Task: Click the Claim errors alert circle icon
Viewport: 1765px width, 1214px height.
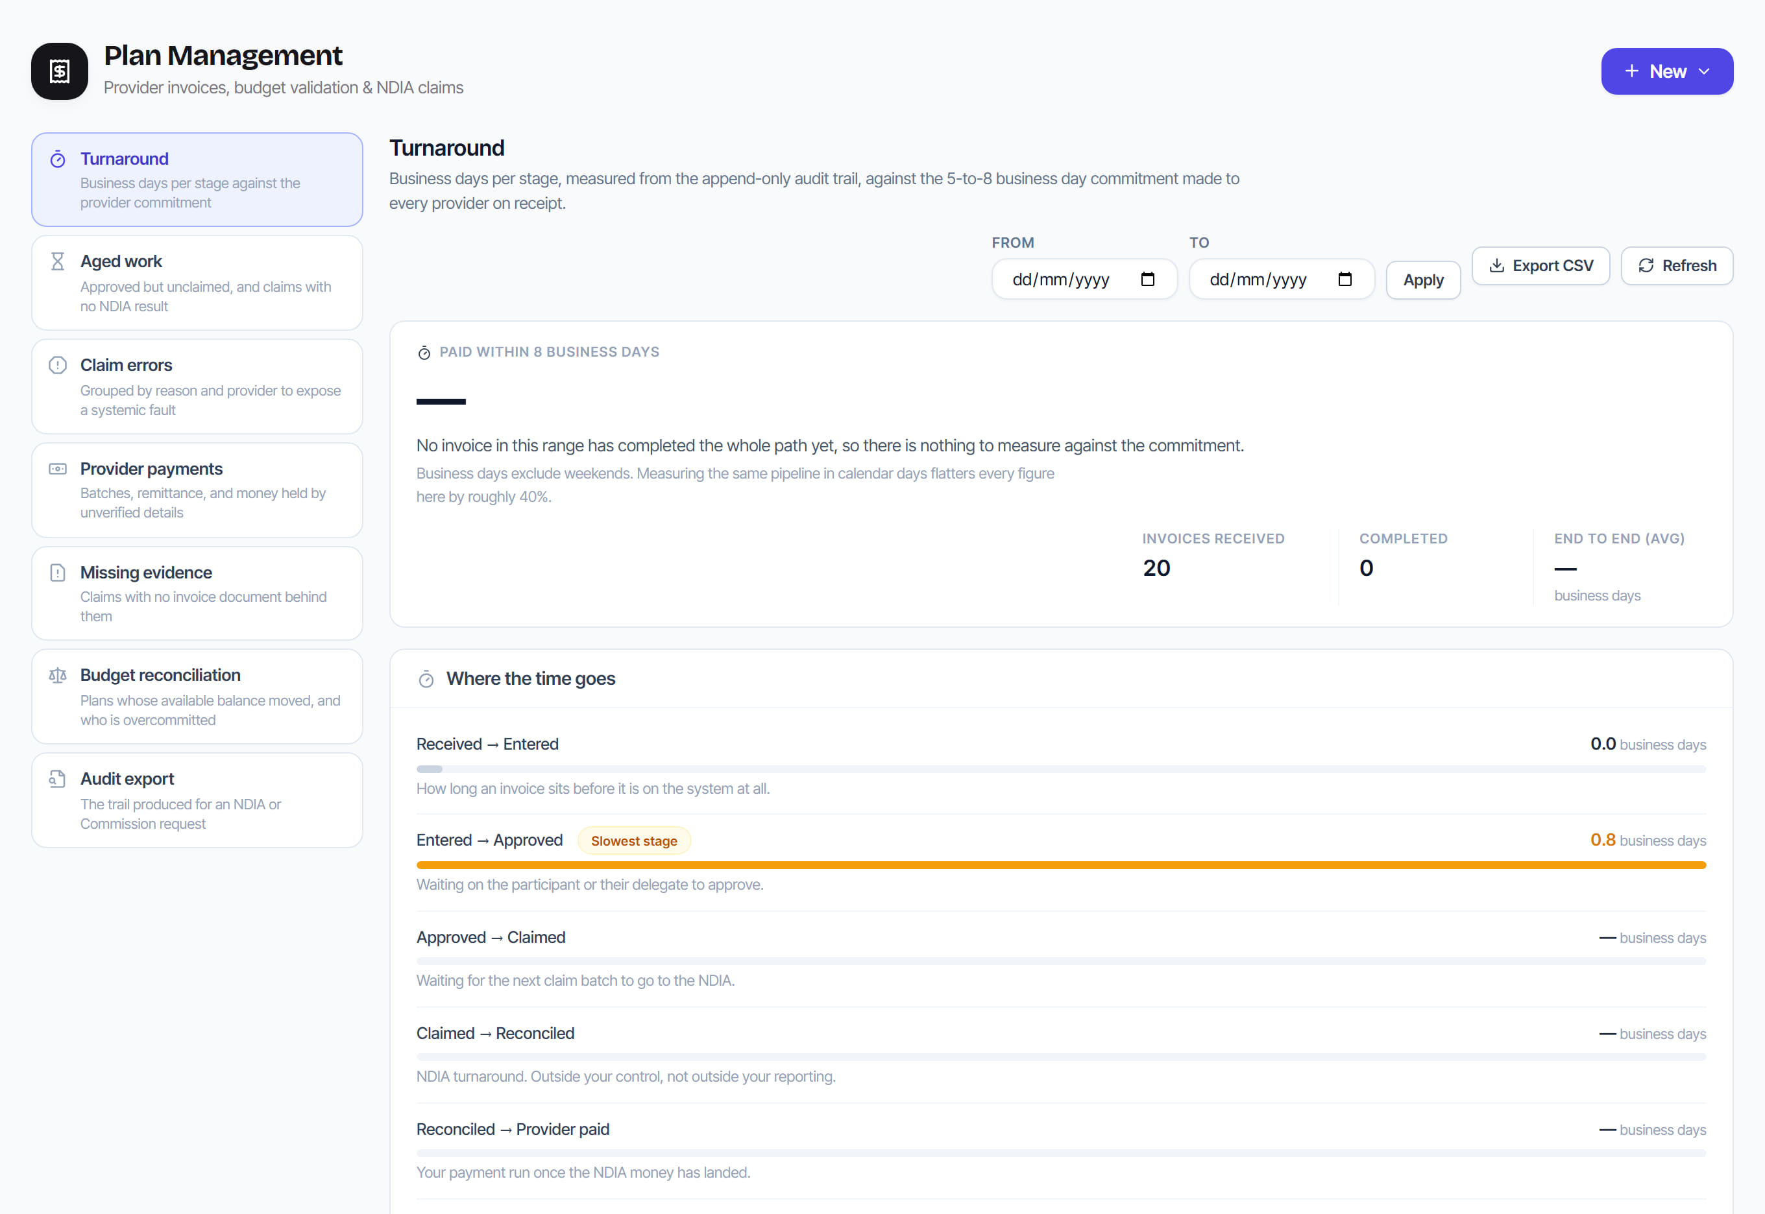Action: (58, 365)
